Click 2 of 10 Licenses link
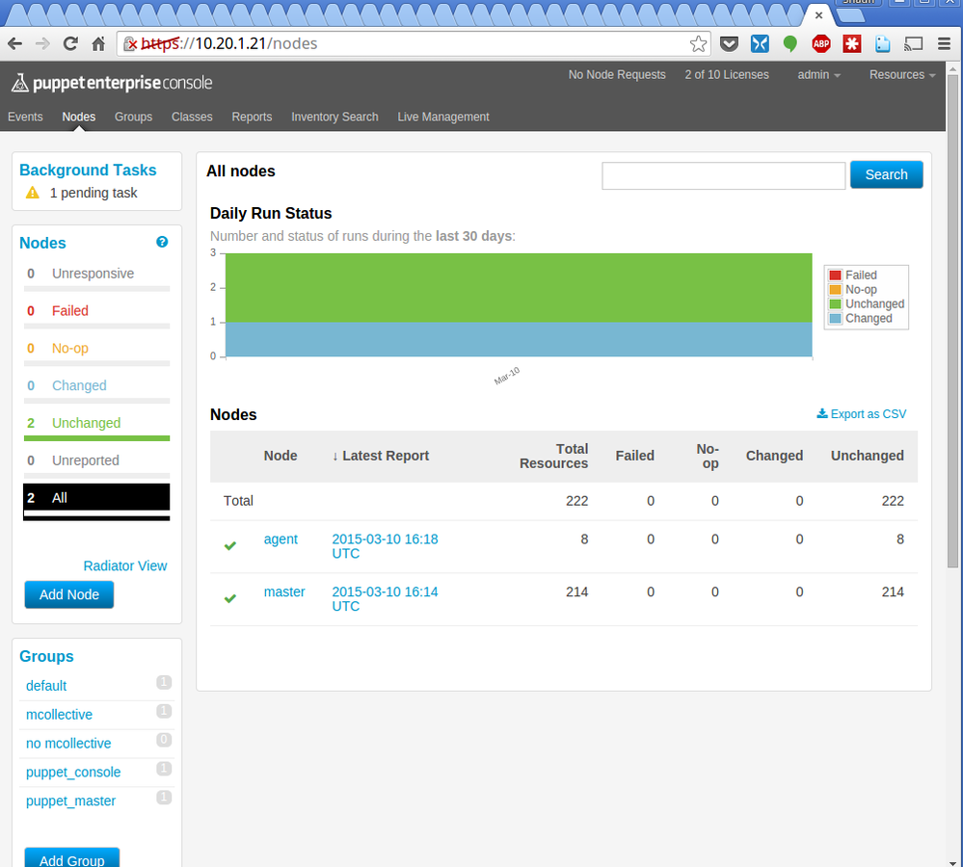 tap(727, 75)
